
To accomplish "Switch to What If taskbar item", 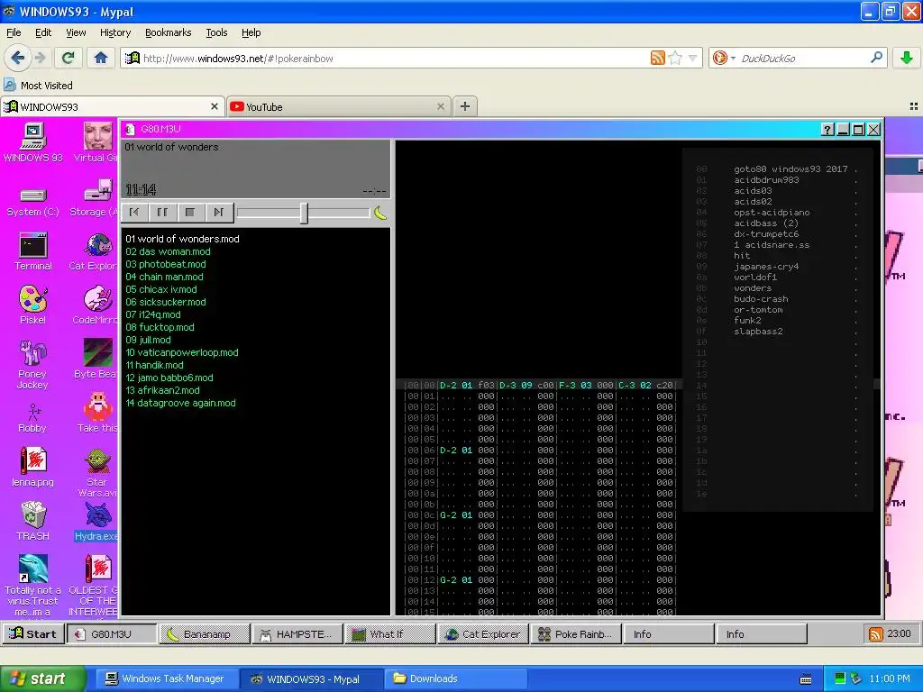I will (390, 633).
